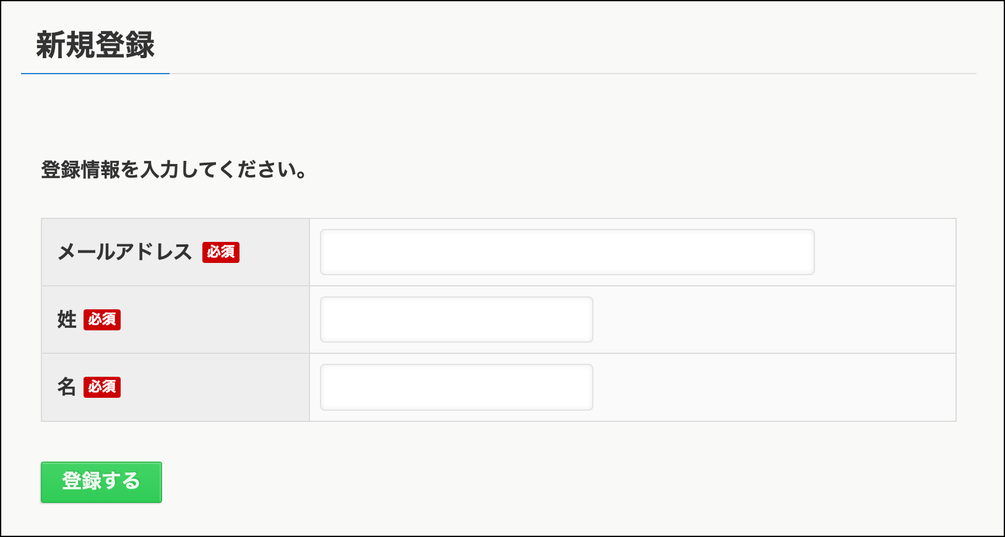Click the 新規登録 page heading
Screen dimensions: 1005x537
95,45
